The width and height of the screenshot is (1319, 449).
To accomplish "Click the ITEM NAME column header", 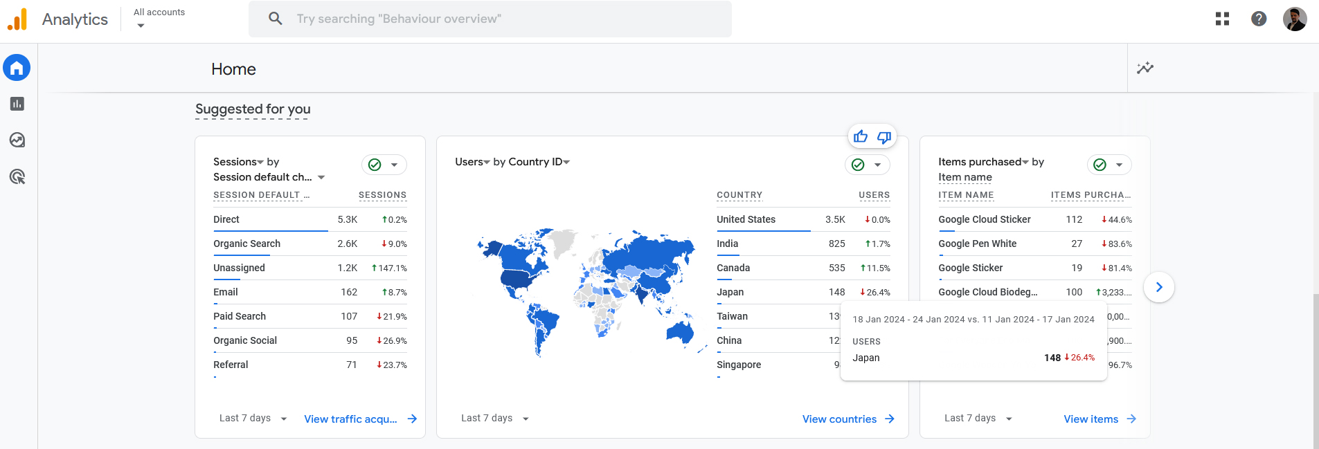I will tap(966, 195).
